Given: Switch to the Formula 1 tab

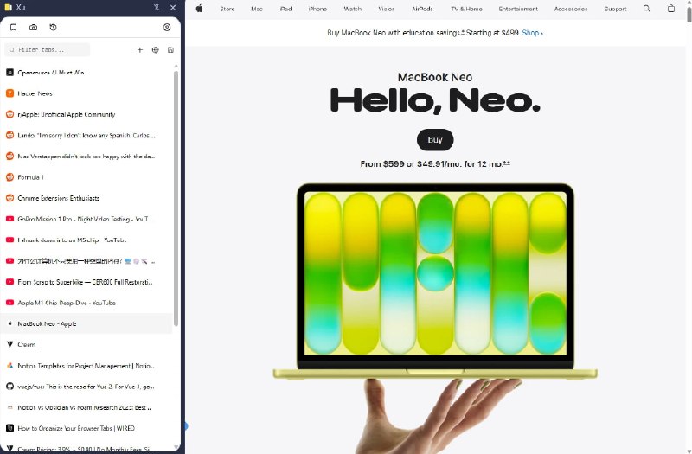Looking at the screenshot, I should click(x=86, y=177).
